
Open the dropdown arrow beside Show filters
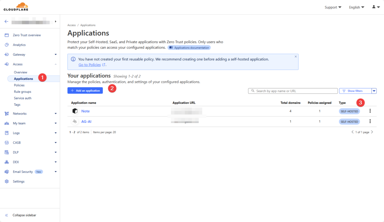374,91
